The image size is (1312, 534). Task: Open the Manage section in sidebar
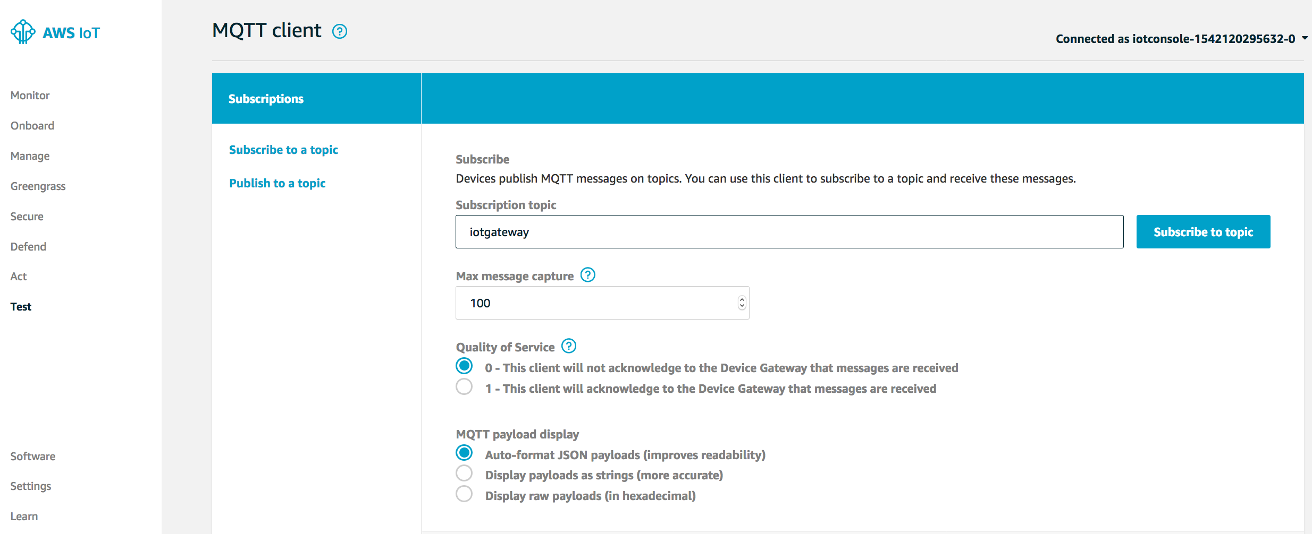(x=30, y=156)
